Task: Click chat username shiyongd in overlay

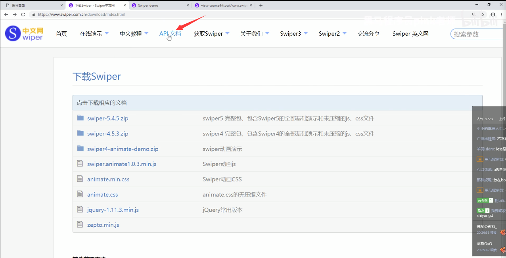Action: point(485,216)
